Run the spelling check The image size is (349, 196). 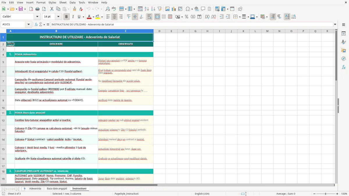click(x=114, y=9)
